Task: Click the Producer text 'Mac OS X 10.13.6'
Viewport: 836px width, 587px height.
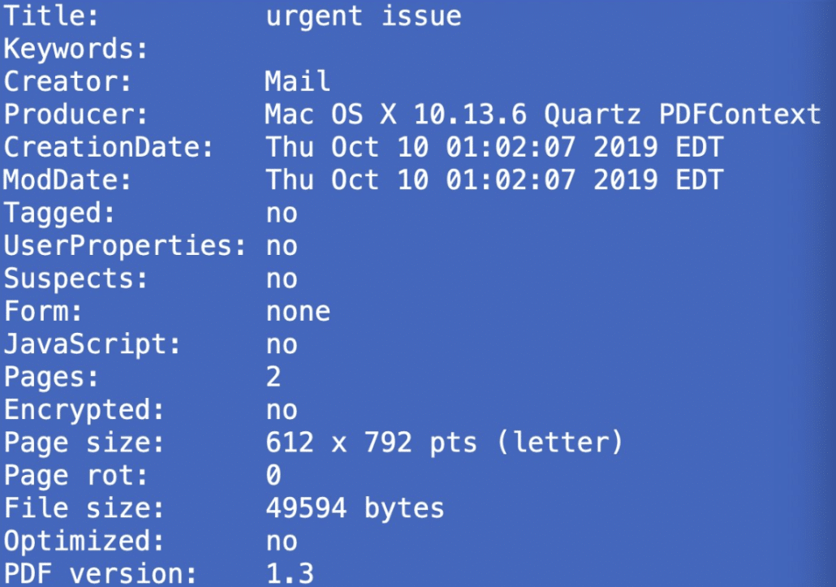Action: tap(396, 114)
